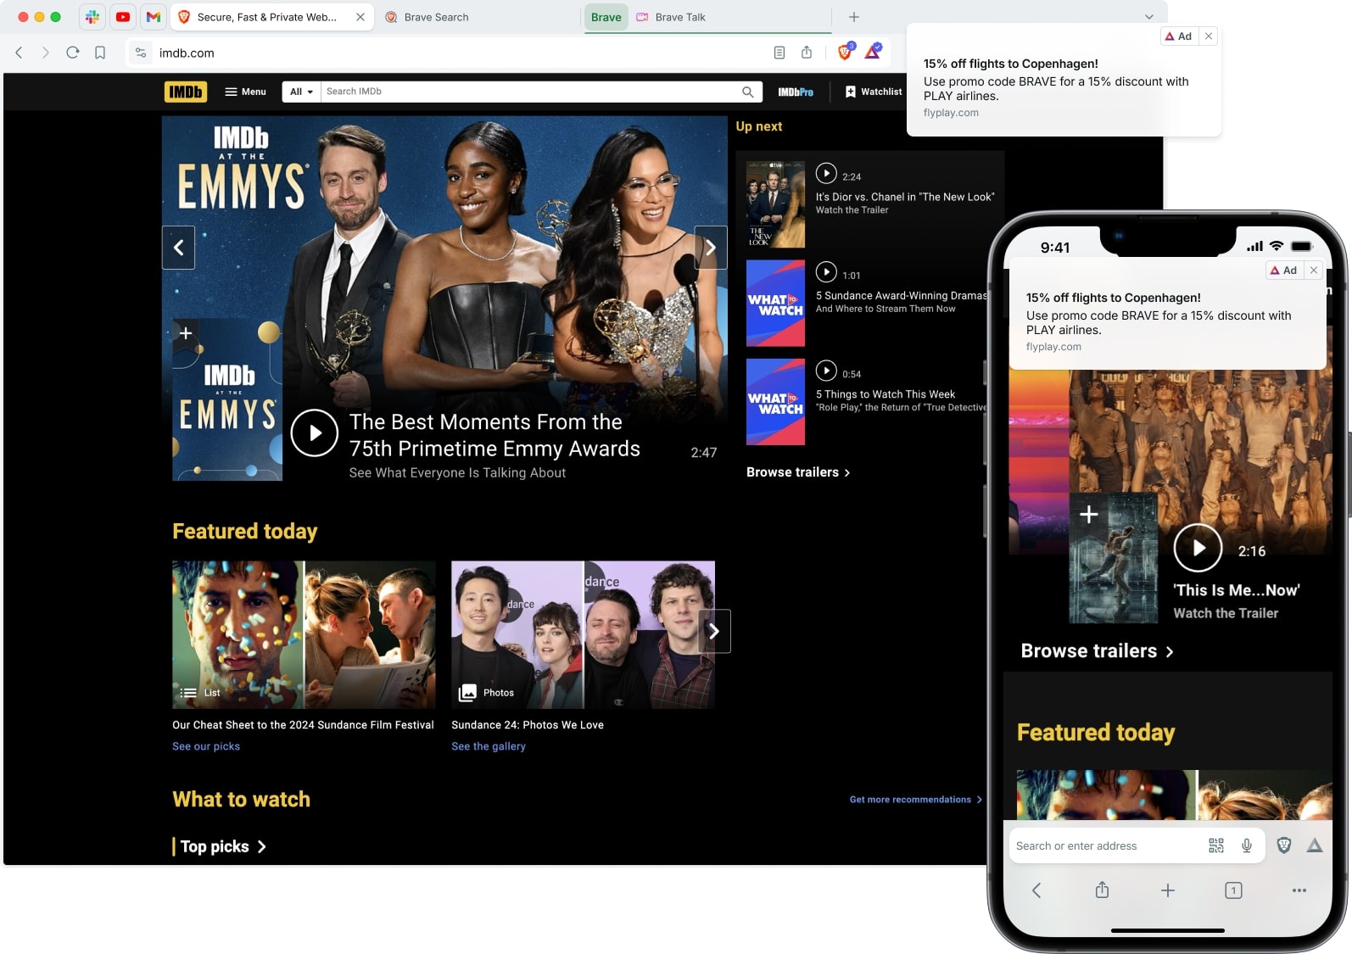The width and height of the screenshot is (1352, 954).
Task: Open Brave Rewards on the phone
Action: 1315,845
